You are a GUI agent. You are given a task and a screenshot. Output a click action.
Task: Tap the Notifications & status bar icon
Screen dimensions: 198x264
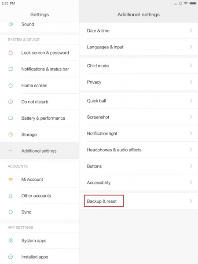(11, 69)
